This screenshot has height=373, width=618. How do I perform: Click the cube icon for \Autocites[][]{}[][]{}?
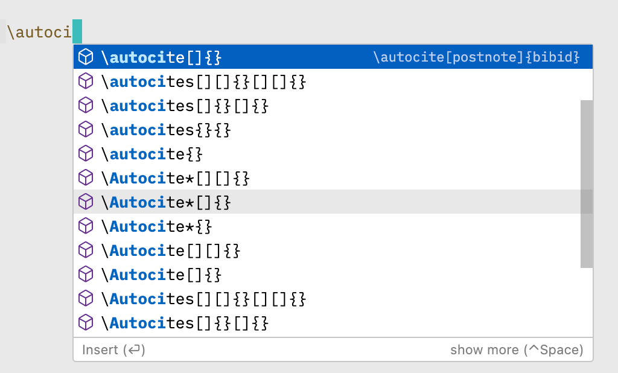(x=85, y=298)
